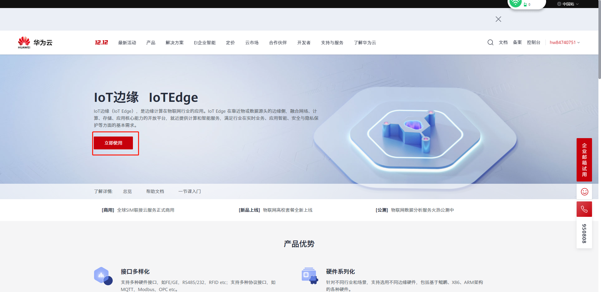Click the green Wi-Fi status icon
This screenshot has width=601, height=292.
(x=515, y=3)
